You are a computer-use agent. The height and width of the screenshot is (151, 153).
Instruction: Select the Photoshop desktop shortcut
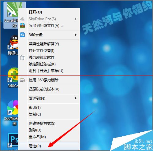click(x=13, y=141)
